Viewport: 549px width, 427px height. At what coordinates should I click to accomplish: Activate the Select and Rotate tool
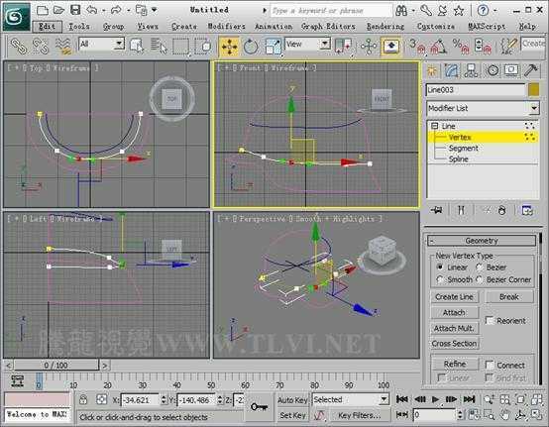[251, 47]
